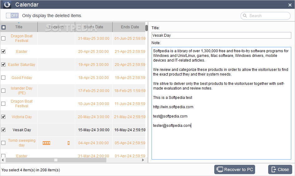Click the 20-May-24 3:00:00 start date cell
295x176 pixels.
pyautogui.click(x=94, y=117)
